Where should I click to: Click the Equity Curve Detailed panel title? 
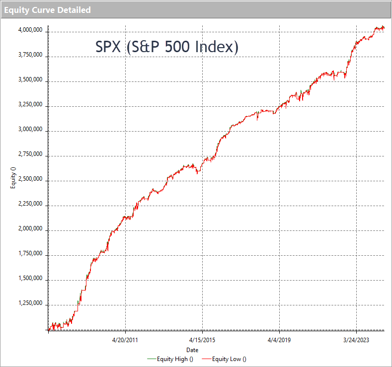pyautogui.click(x=48, y=10)
